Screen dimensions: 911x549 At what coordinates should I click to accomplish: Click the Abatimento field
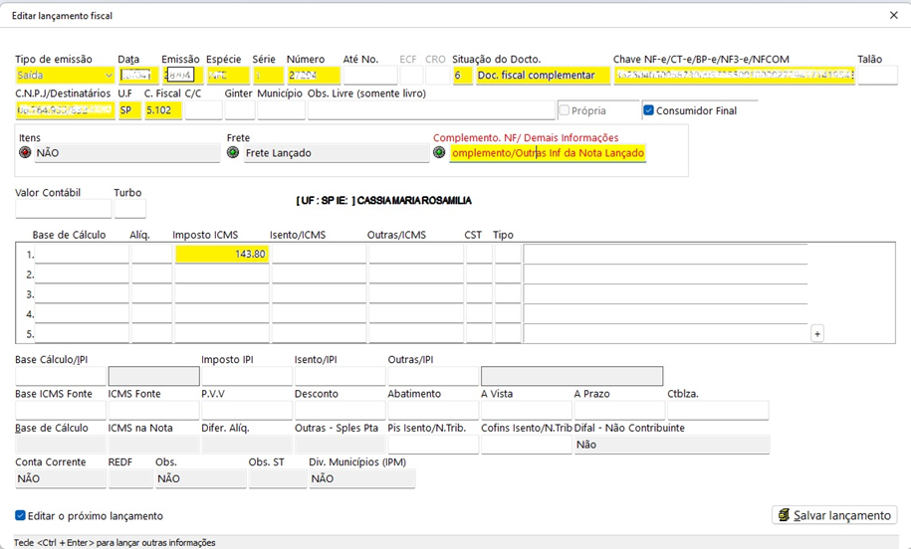pos(433,411)
